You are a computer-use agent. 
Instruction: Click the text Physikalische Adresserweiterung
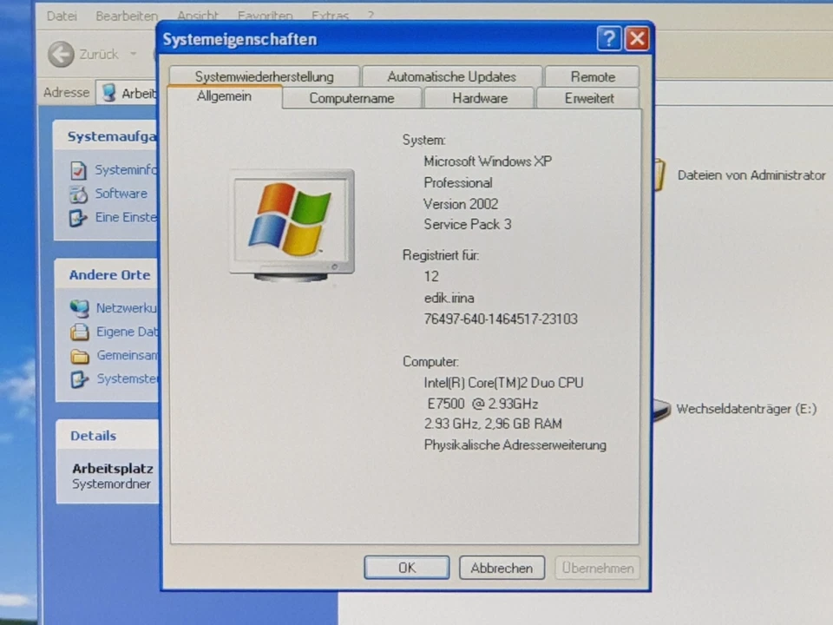515,444
